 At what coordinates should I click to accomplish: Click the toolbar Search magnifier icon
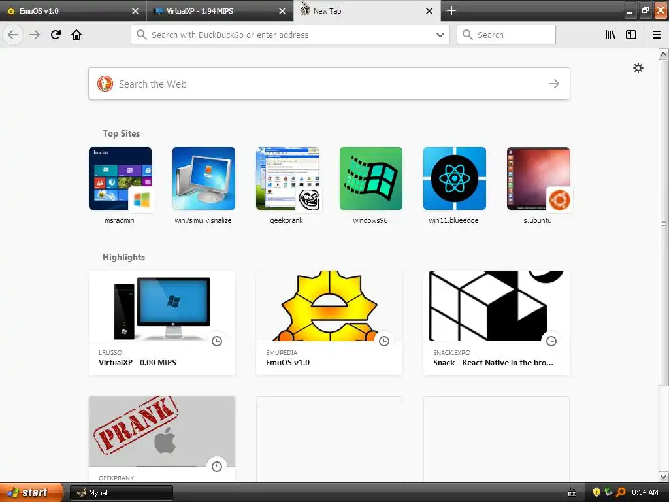(467, 35)
